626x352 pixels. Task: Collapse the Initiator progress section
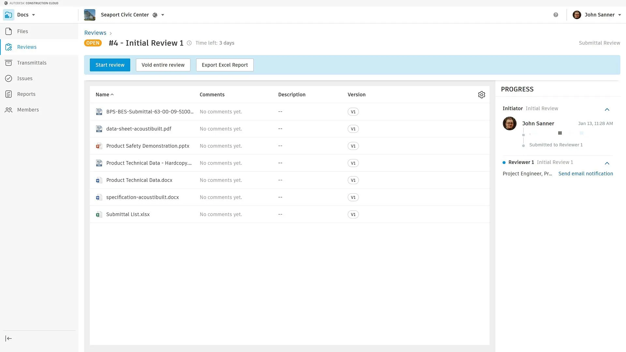pyautogui.click(x=607, y=110)
